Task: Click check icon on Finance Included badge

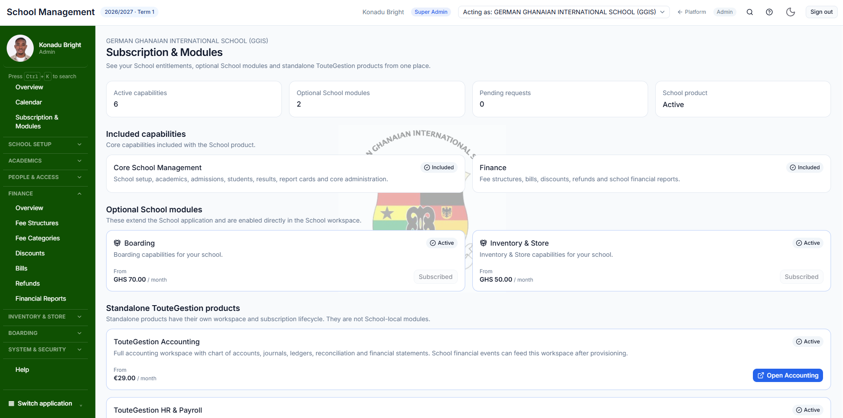Action: (793, 167)
